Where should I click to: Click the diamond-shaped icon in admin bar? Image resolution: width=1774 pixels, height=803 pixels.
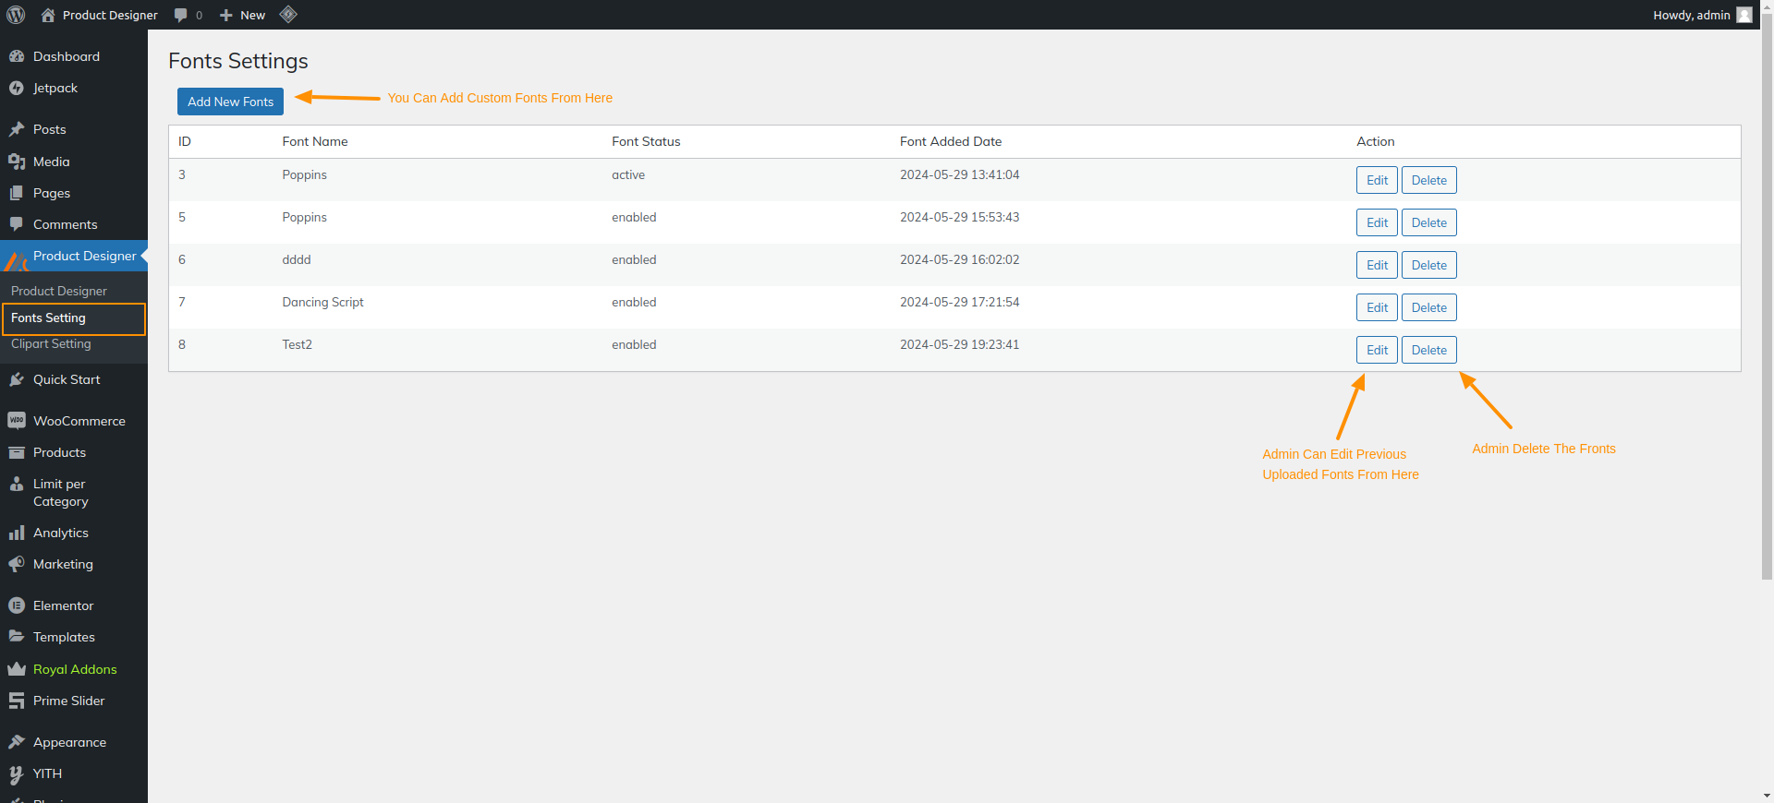288,14
